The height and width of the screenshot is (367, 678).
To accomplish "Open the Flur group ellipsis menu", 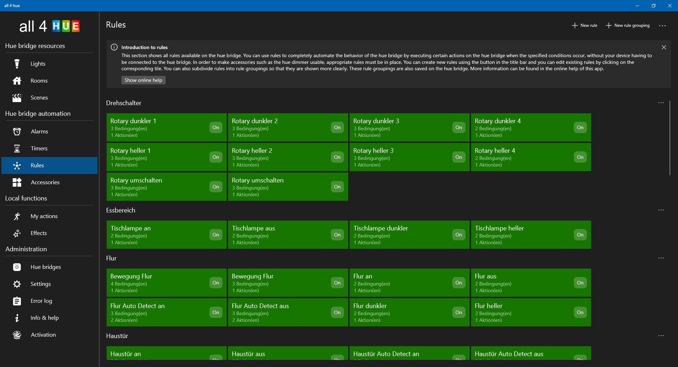I will [x=661, y=258].
